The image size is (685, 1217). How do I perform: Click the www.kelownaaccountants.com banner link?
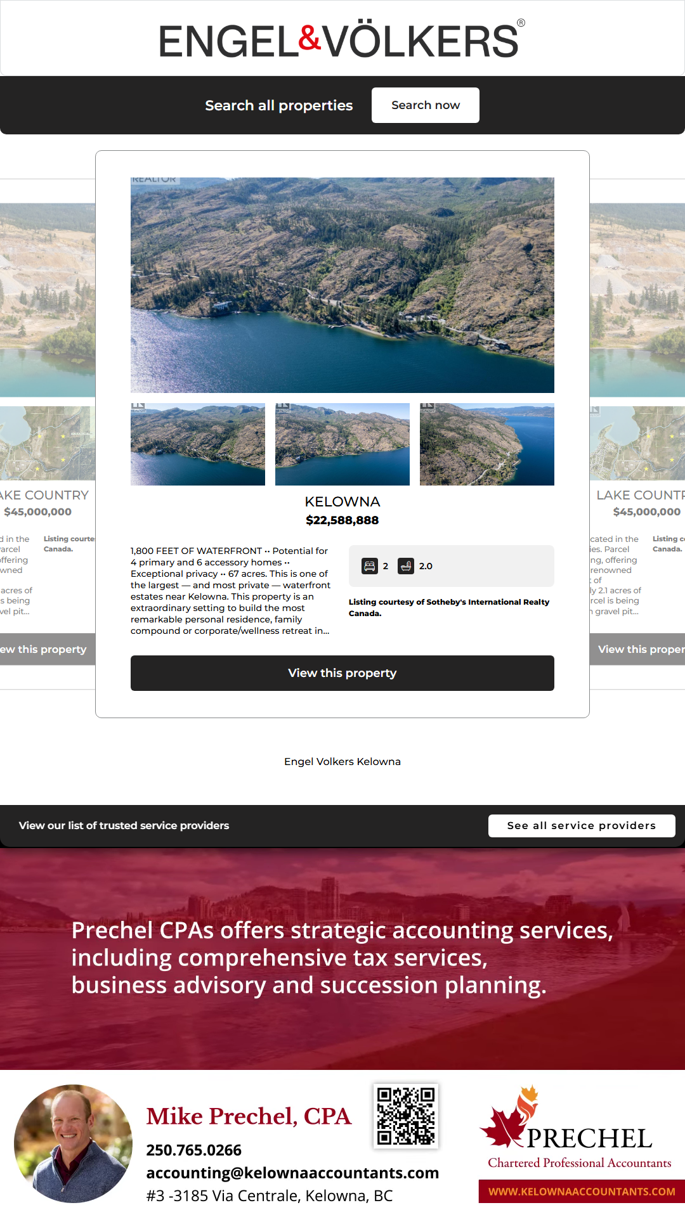[x=582, y=1192]
